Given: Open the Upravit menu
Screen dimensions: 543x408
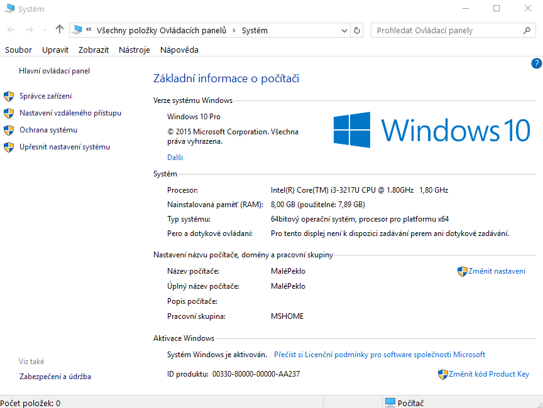Looking at the screenshot, I should point(55,50).
